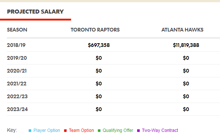Select the 2023/24 season row label
This screenshot has height=133, width=220.
tap(17, 109)
